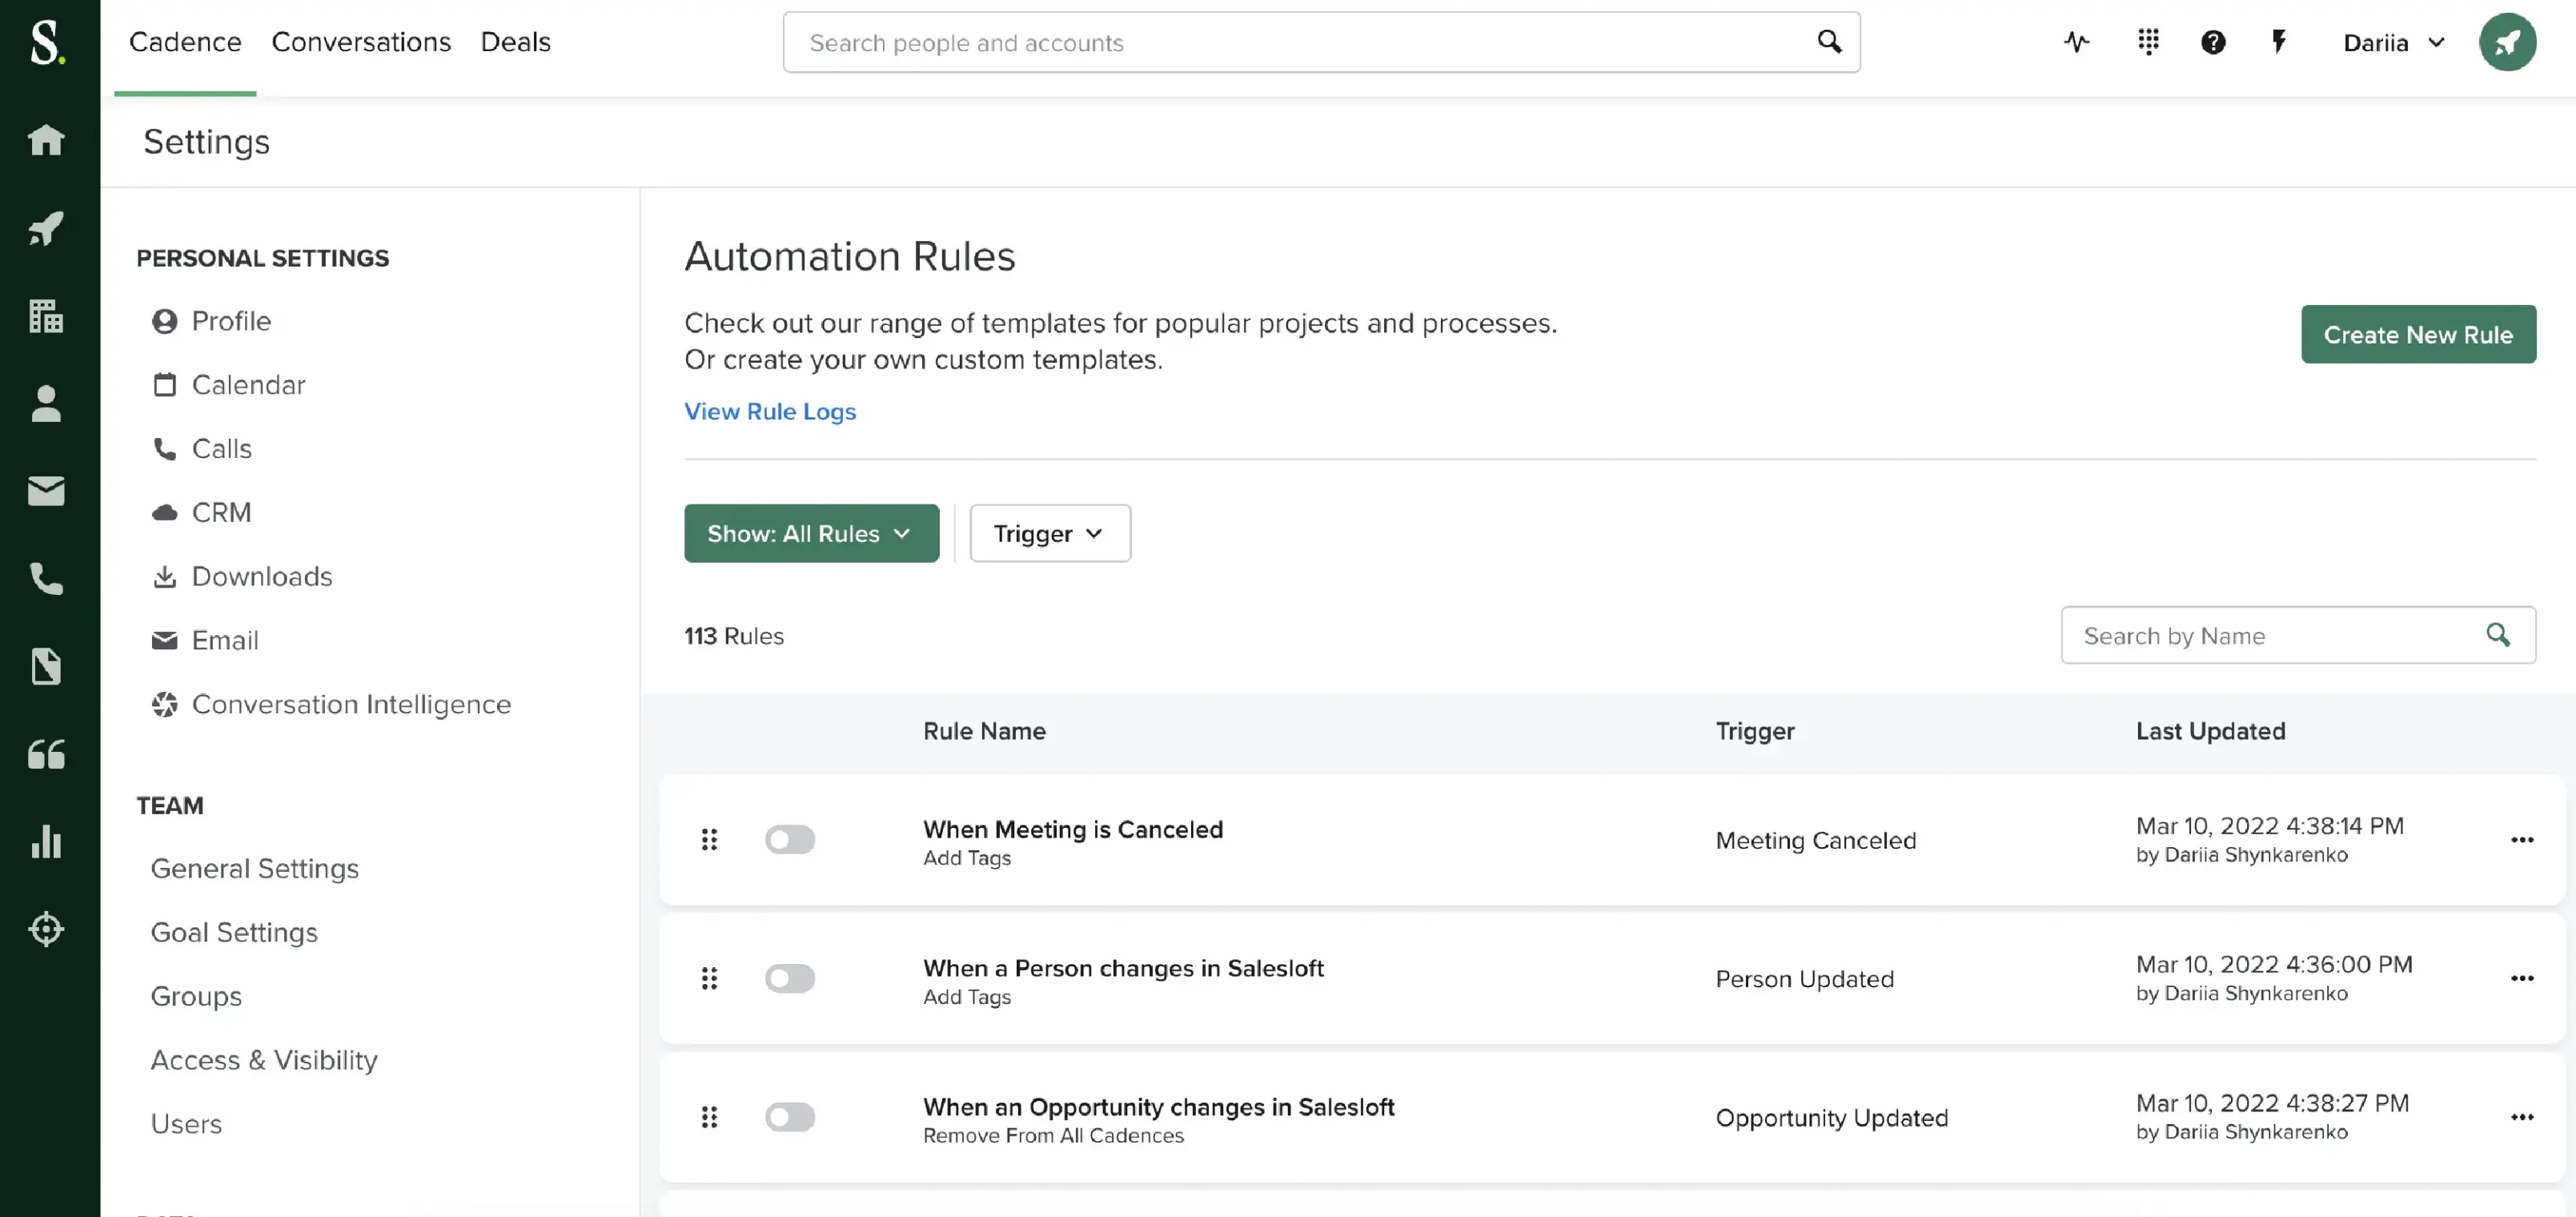Open Profile personal settings
Image resolution: width=2576 pixels, height=1217 pixels.
pyautogui.click(x=211, y=321)
